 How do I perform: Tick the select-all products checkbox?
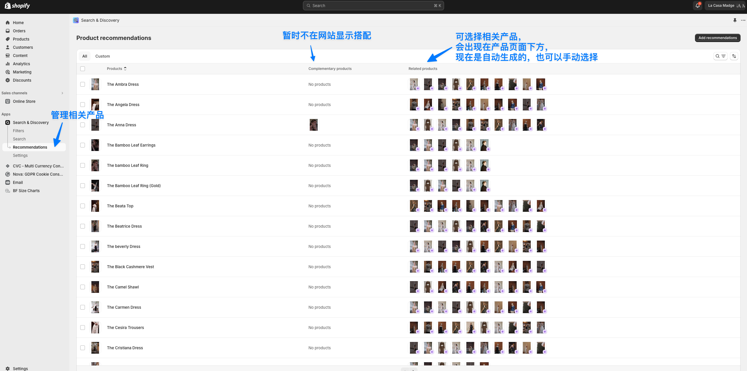83,69
